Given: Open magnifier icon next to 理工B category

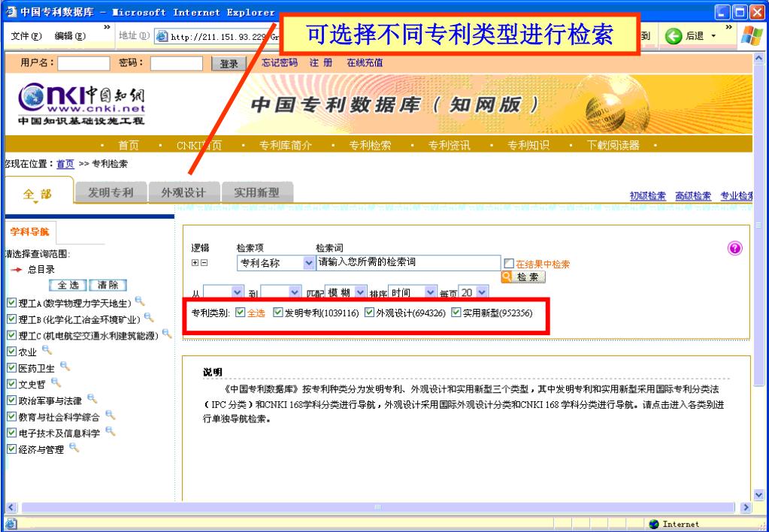Looking at the screenshot, I should coord(149,318).
